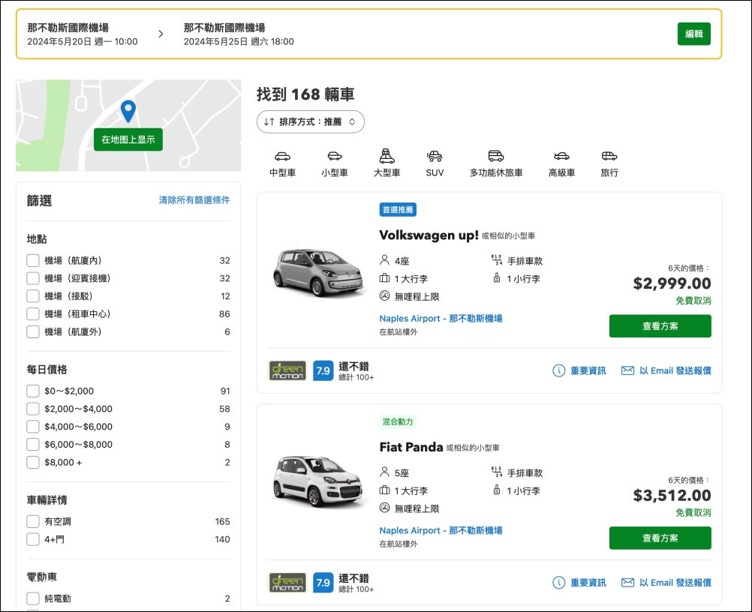Click 查看方案 for the Volkswagen up!

(660, 326)
